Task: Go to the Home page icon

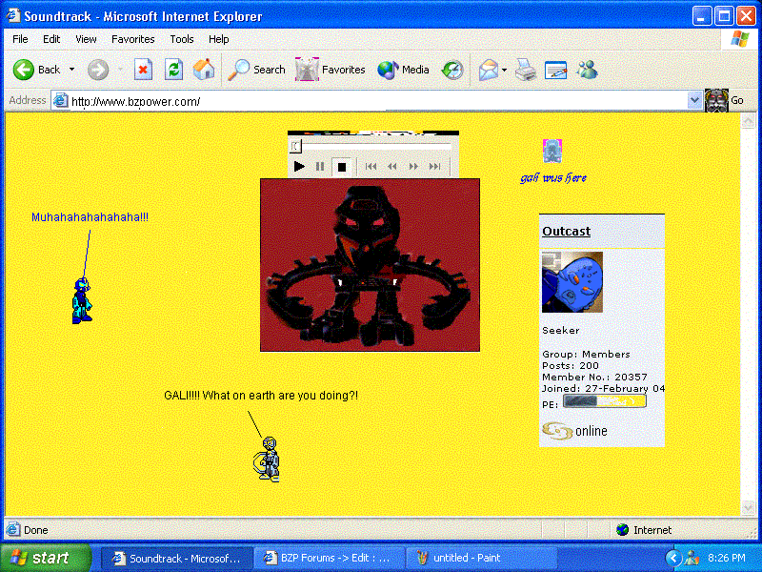Action: pyautogui.click(x=204, y=70)
